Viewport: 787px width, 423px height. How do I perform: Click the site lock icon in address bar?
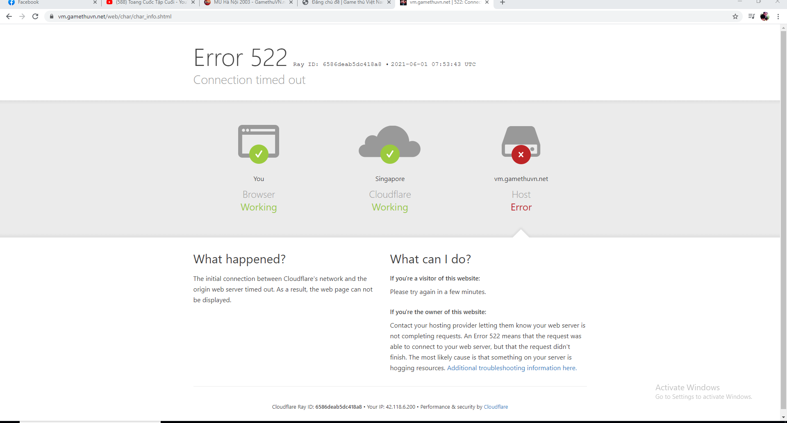52,16
